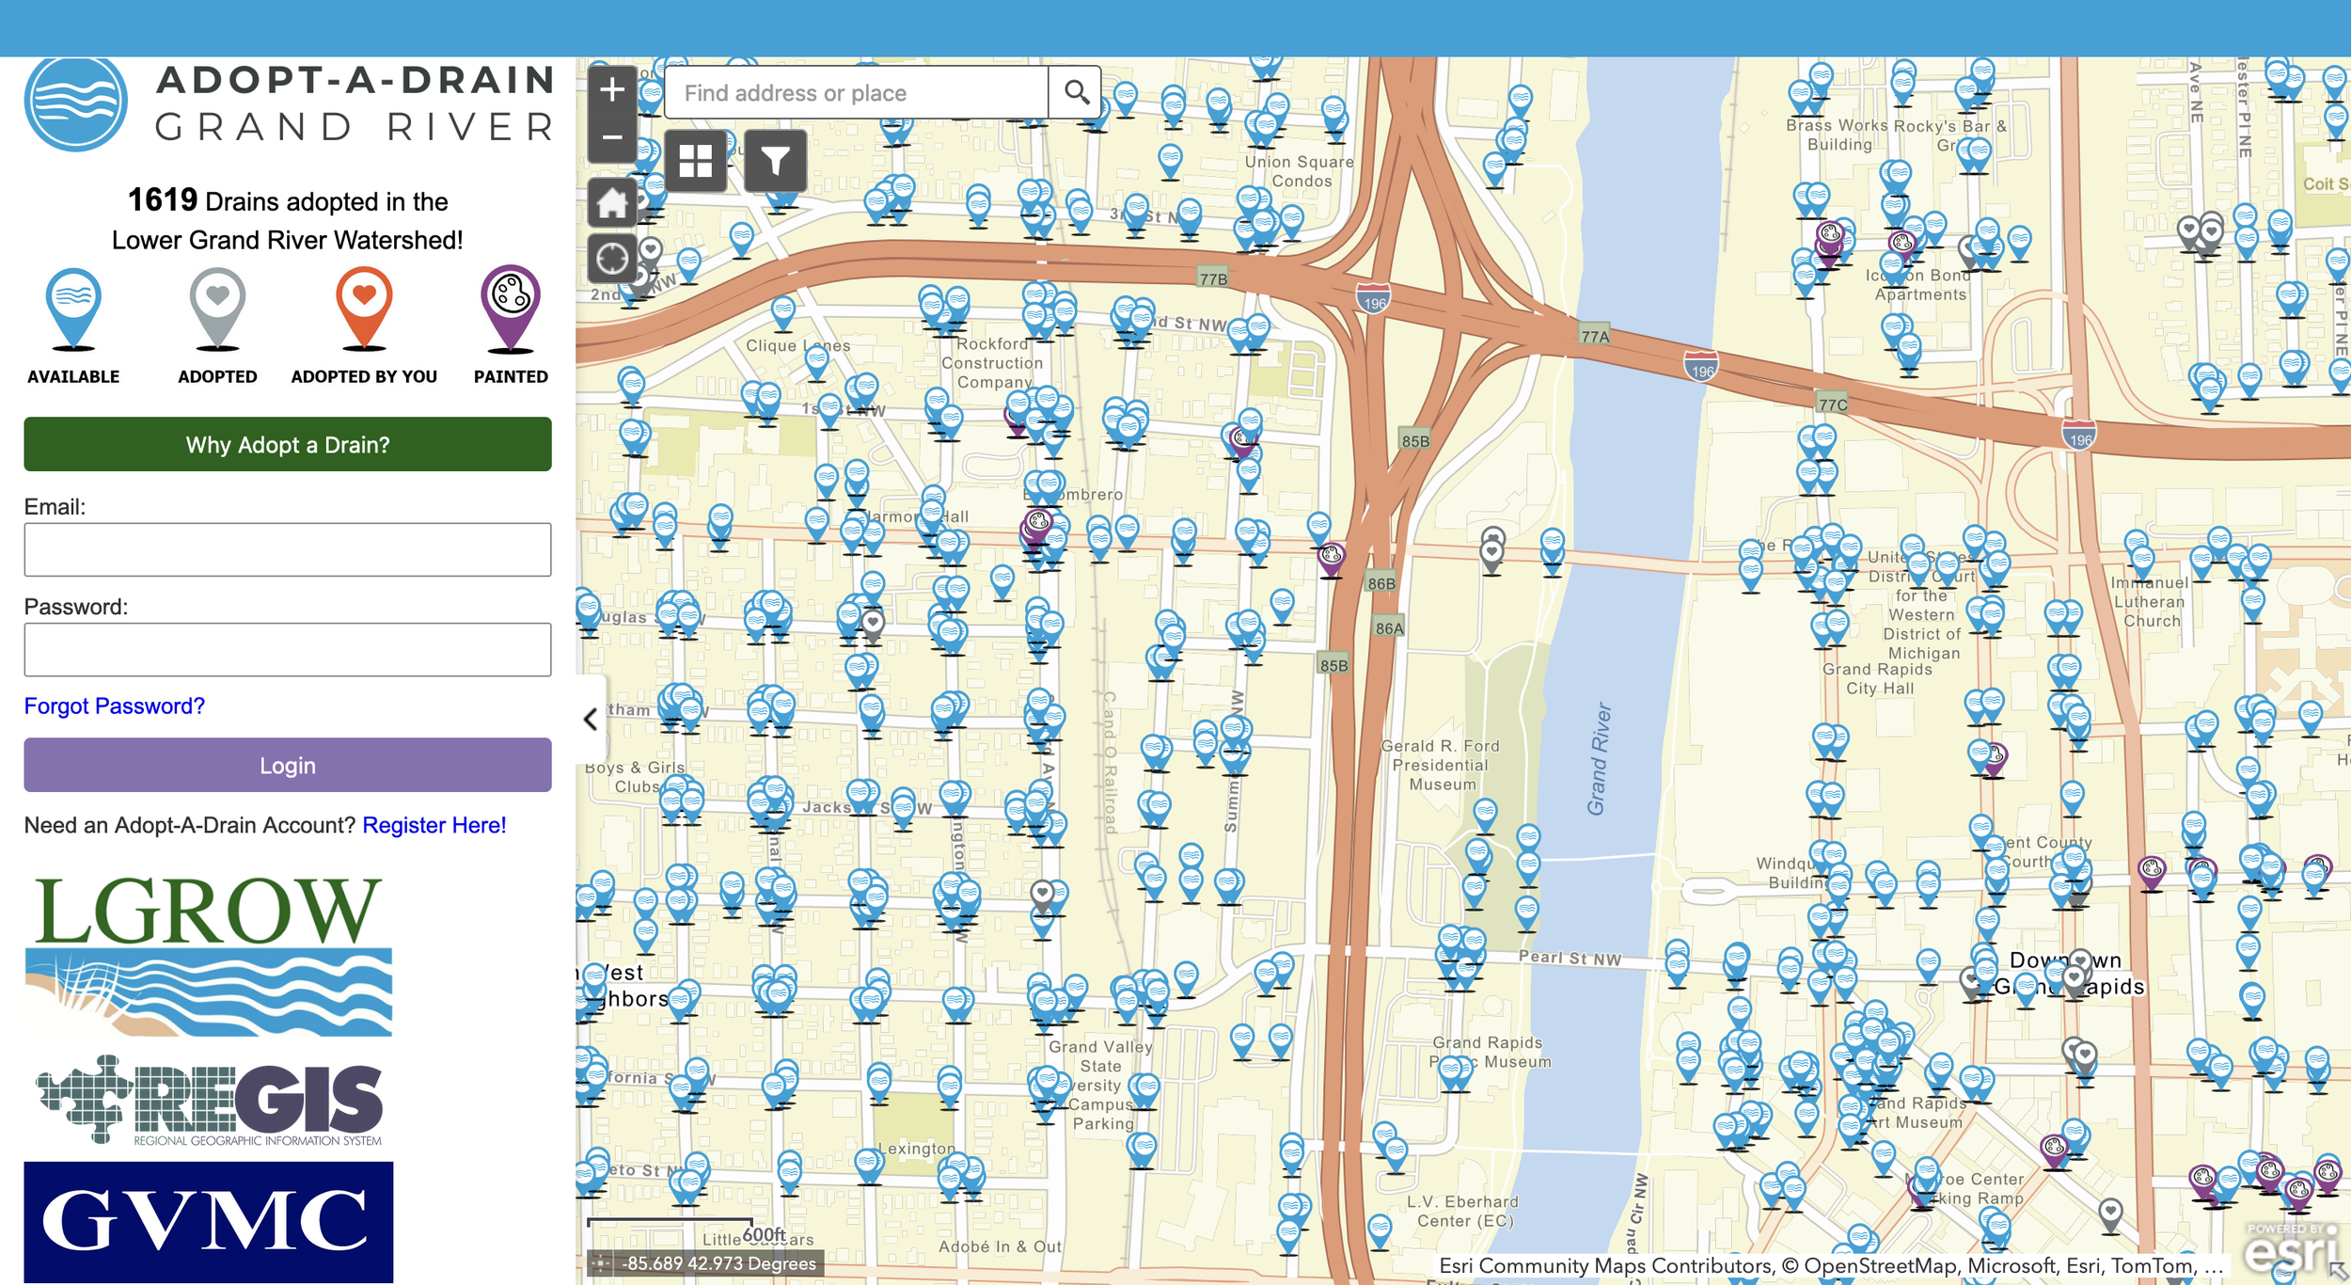This screenshot has height=1285, width=2351.
Task: Collapse the left side panel
Action: pyautogui.click(x=591, y=720)
